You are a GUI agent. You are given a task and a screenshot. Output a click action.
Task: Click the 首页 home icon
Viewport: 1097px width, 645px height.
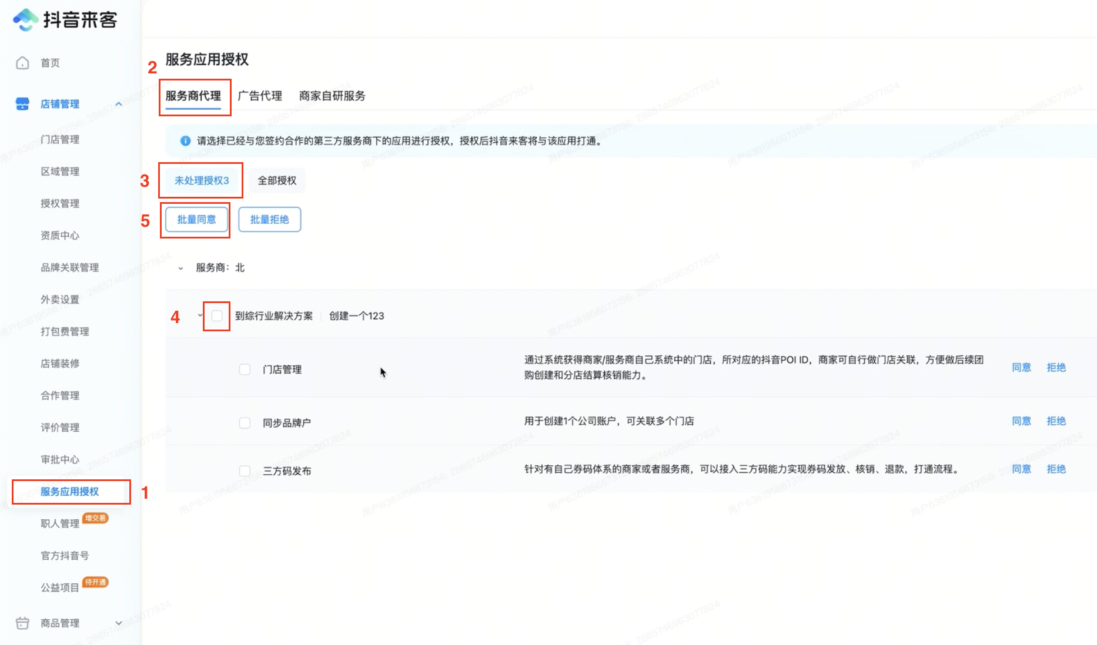[x=22, y=63]
